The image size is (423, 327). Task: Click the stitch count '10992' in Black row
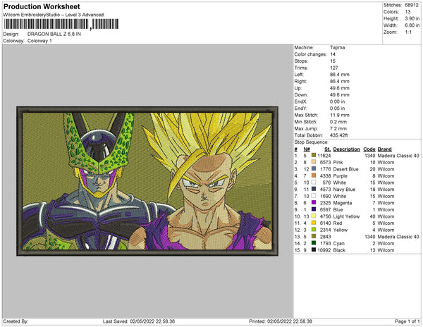[x=324, y=250]
